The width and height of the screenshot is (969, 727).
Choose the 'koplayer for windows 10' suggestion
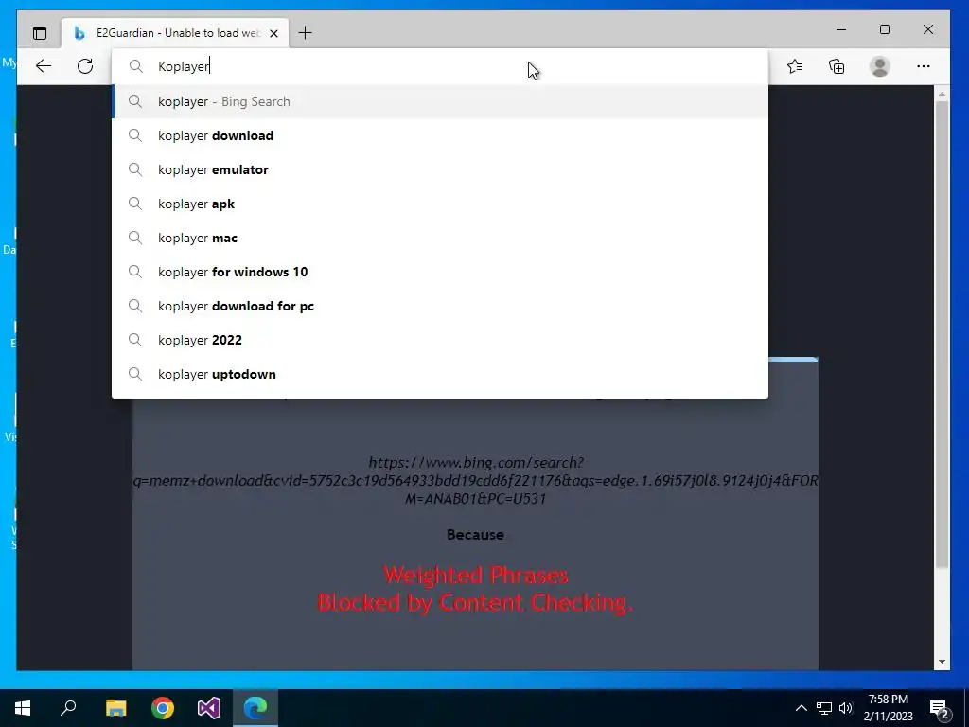click(440, 272)
